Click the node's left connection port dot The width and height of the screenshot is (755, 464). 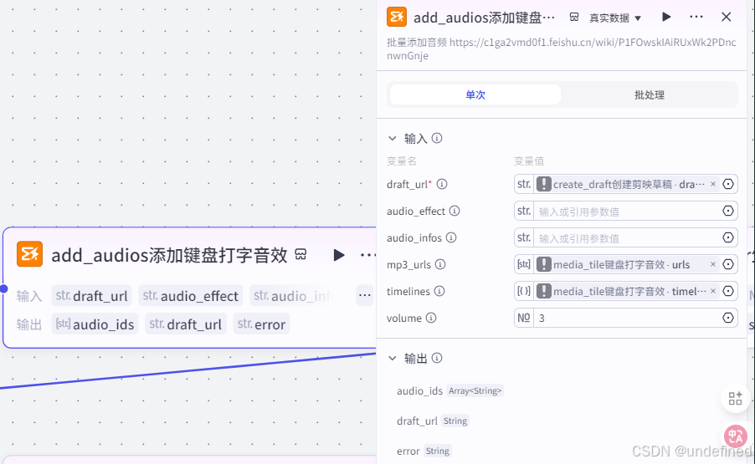tap(4, 288)
